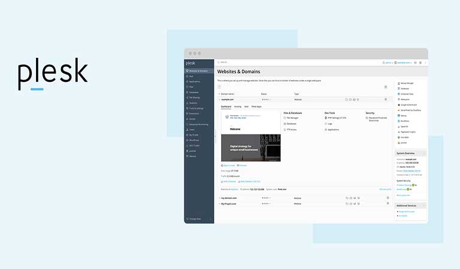Viewport: 460px width, 269px height.
Task: Click the MyProject.com folder icon
Action: pyautogui.click(x=347, y=204)
